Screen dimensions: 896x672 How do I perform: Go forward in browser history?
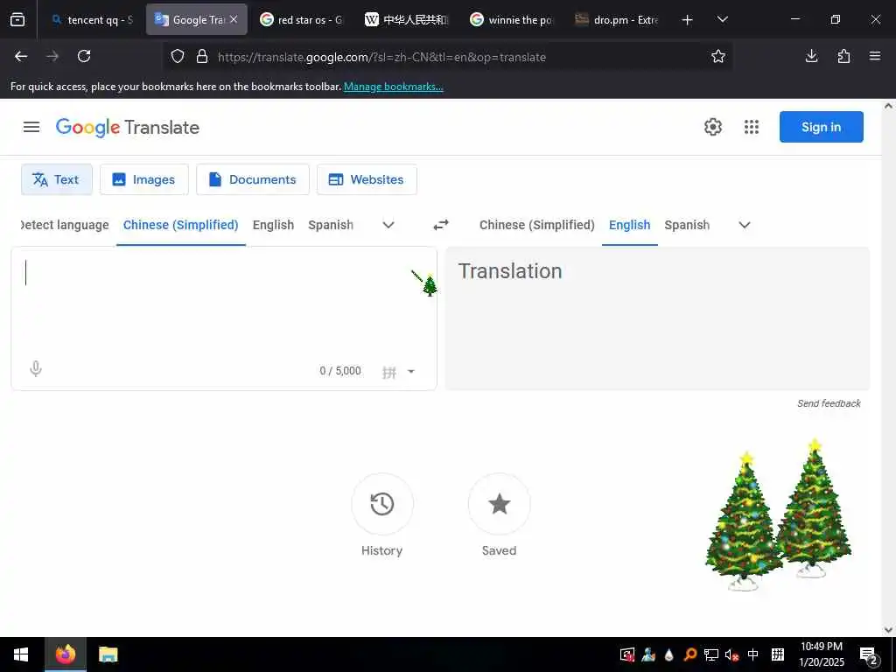click(52, 56)
